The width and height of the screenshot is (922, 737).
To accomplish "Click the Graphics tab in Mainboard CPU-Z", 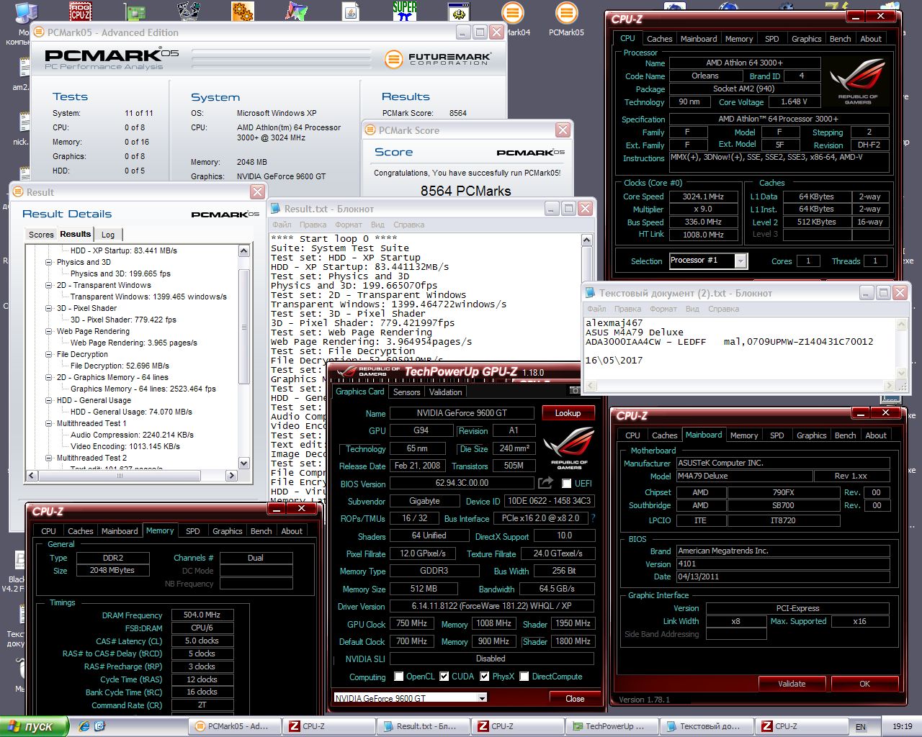I will (x=811, y=435).
